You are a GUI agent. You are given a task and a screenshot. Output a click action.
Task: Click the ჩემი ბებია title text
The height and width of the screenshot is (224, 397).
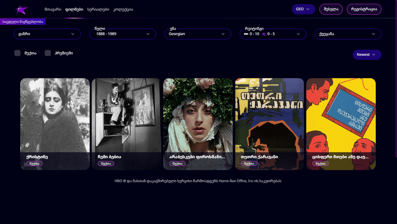pyautogui.click(x=109, y=157)
